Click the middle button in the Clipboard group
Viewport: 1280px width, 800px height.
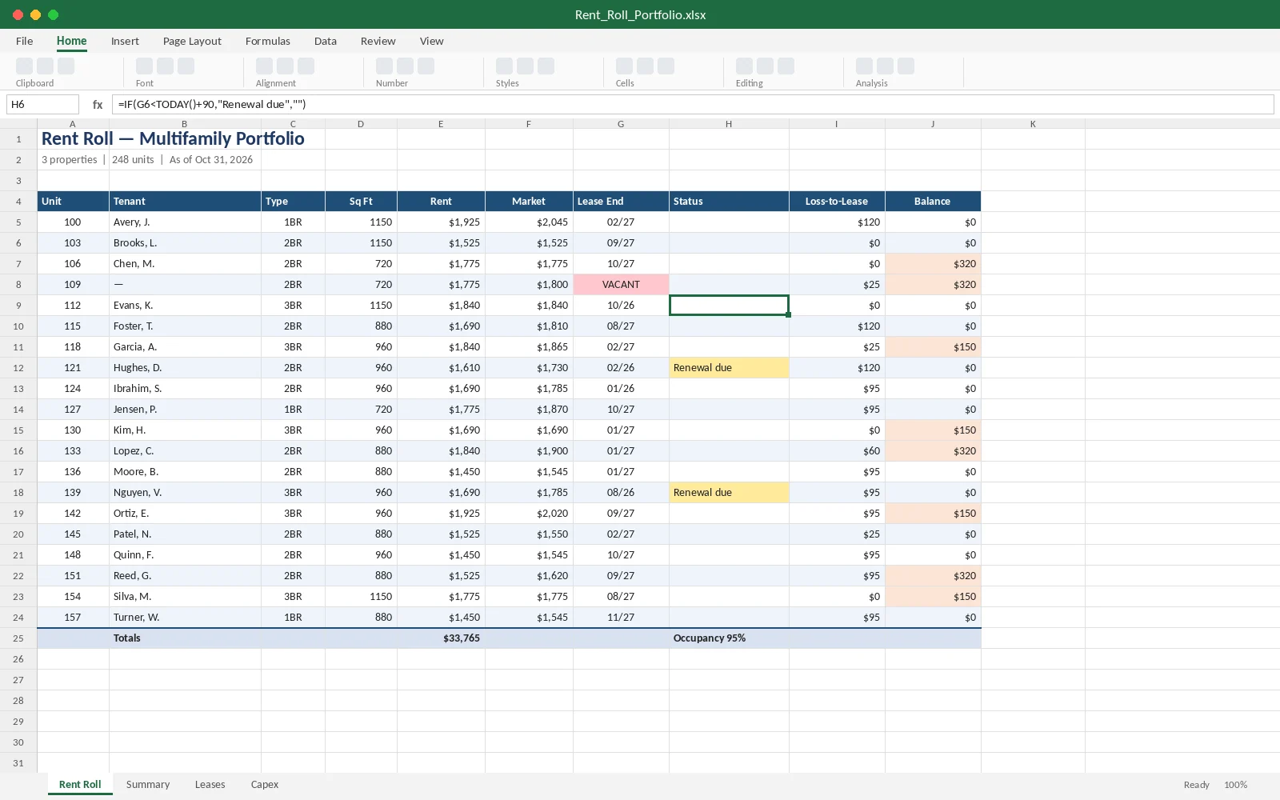(x=46, y=66)
